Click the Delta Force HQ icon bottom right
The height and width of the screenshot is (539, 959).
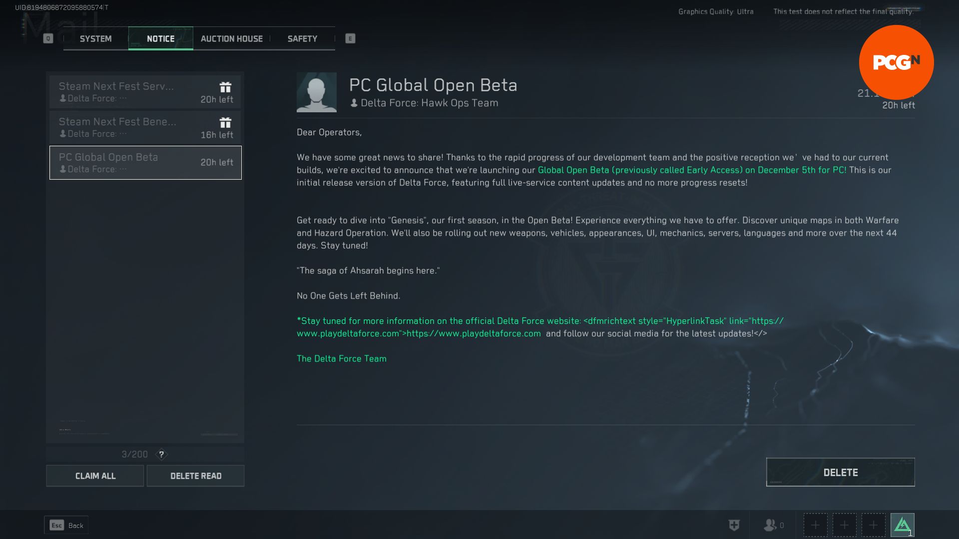pos(903,525)
